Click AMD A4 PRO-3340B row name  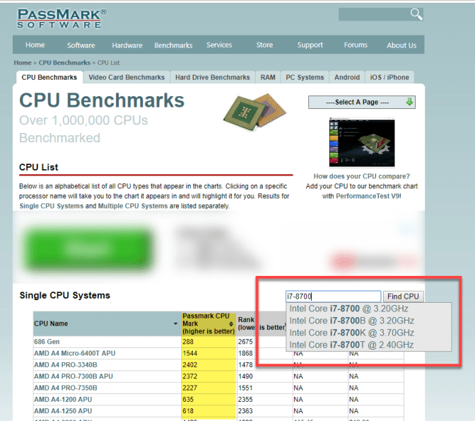click(x=66, y=365)
